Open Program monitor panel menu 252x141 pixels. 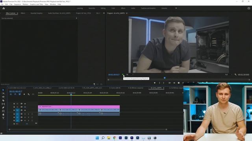click(x=127, y=13)
